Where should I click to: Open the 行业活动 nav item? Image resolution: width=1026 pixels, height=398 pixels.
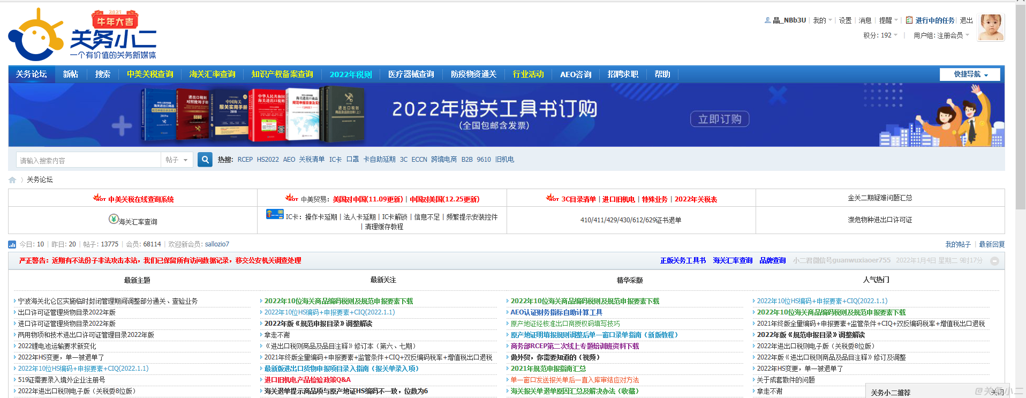529,74
